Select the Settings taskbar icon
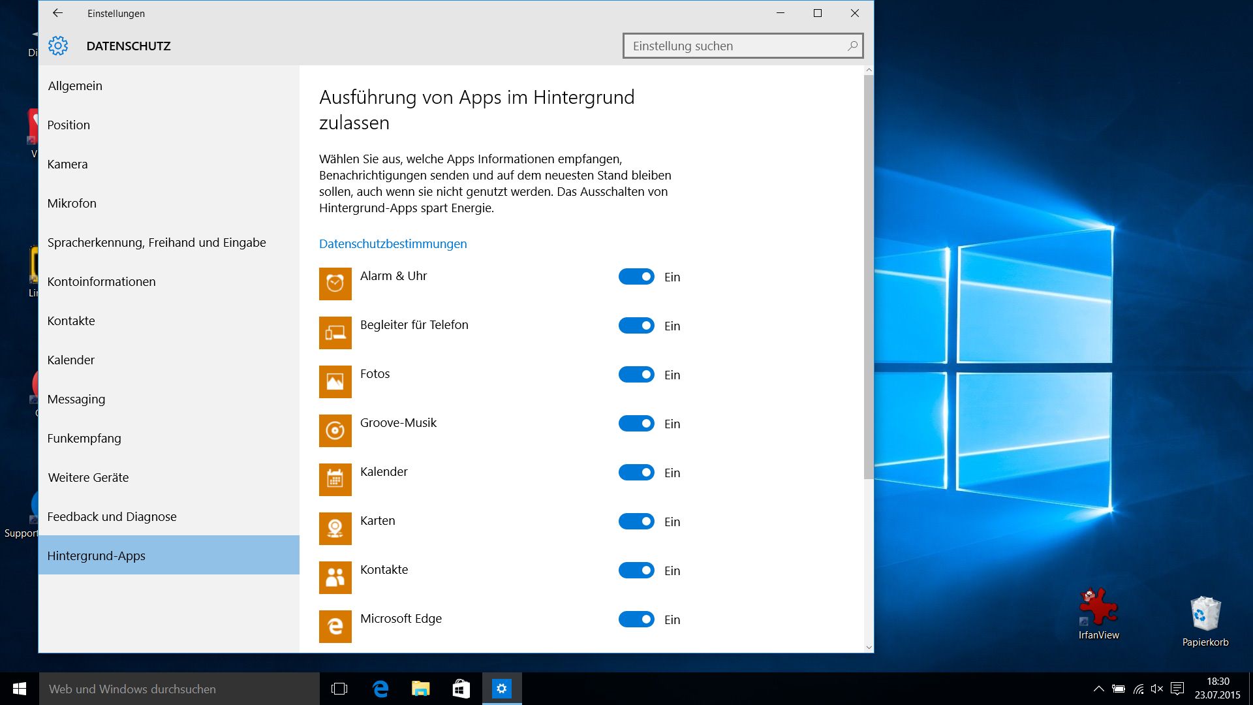 coord(502,689)
